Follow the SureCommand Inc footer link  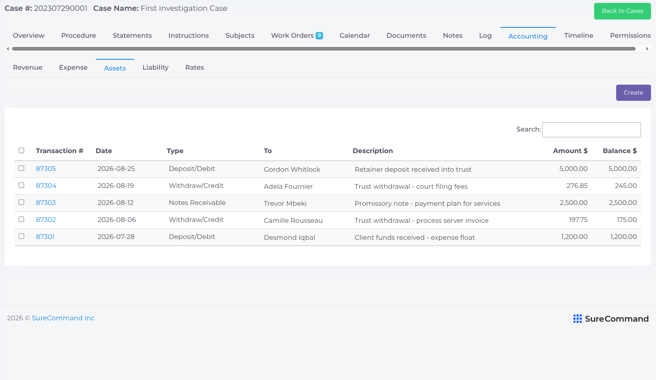(63, 318)
